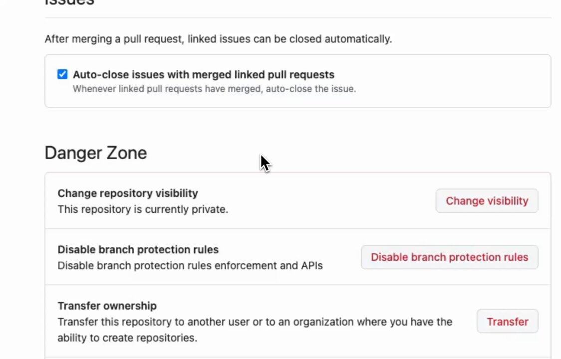Click 'This repository is currently private.' text
Image resolution: width=561 pixels, height=359 pixels.
[x=143, y=209]
